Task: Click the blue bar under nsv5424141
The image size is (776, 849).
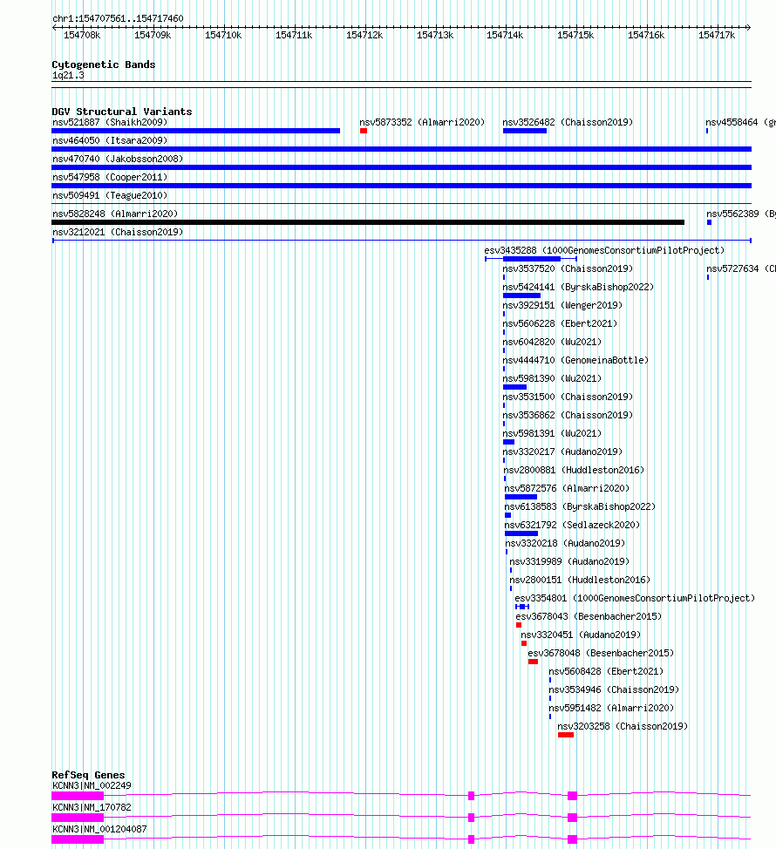Action: 521,295
